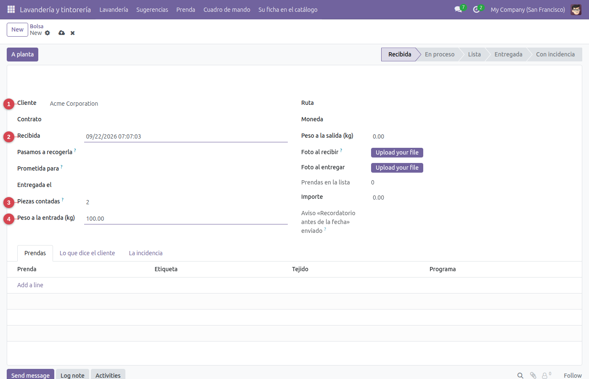This screenshot has width=589, height=379.
Task: Follow this record
Action: [573, 375]
